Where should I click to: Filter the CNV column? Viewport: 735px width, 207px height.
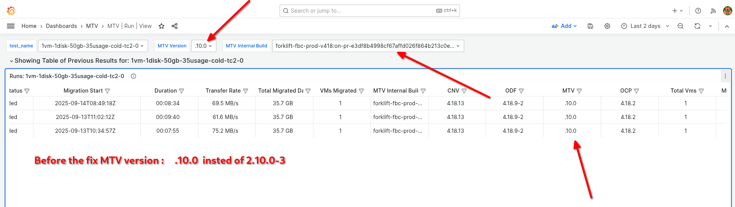click(x=464, y=91)
